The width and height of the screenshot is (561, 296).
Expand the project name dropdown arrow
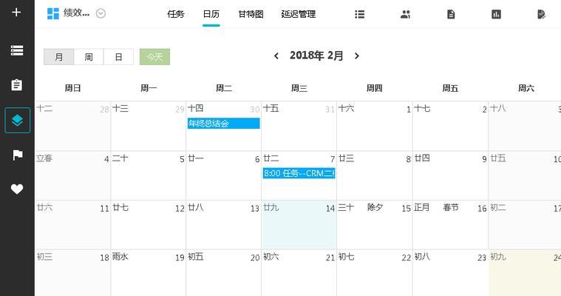click(101, 13)
